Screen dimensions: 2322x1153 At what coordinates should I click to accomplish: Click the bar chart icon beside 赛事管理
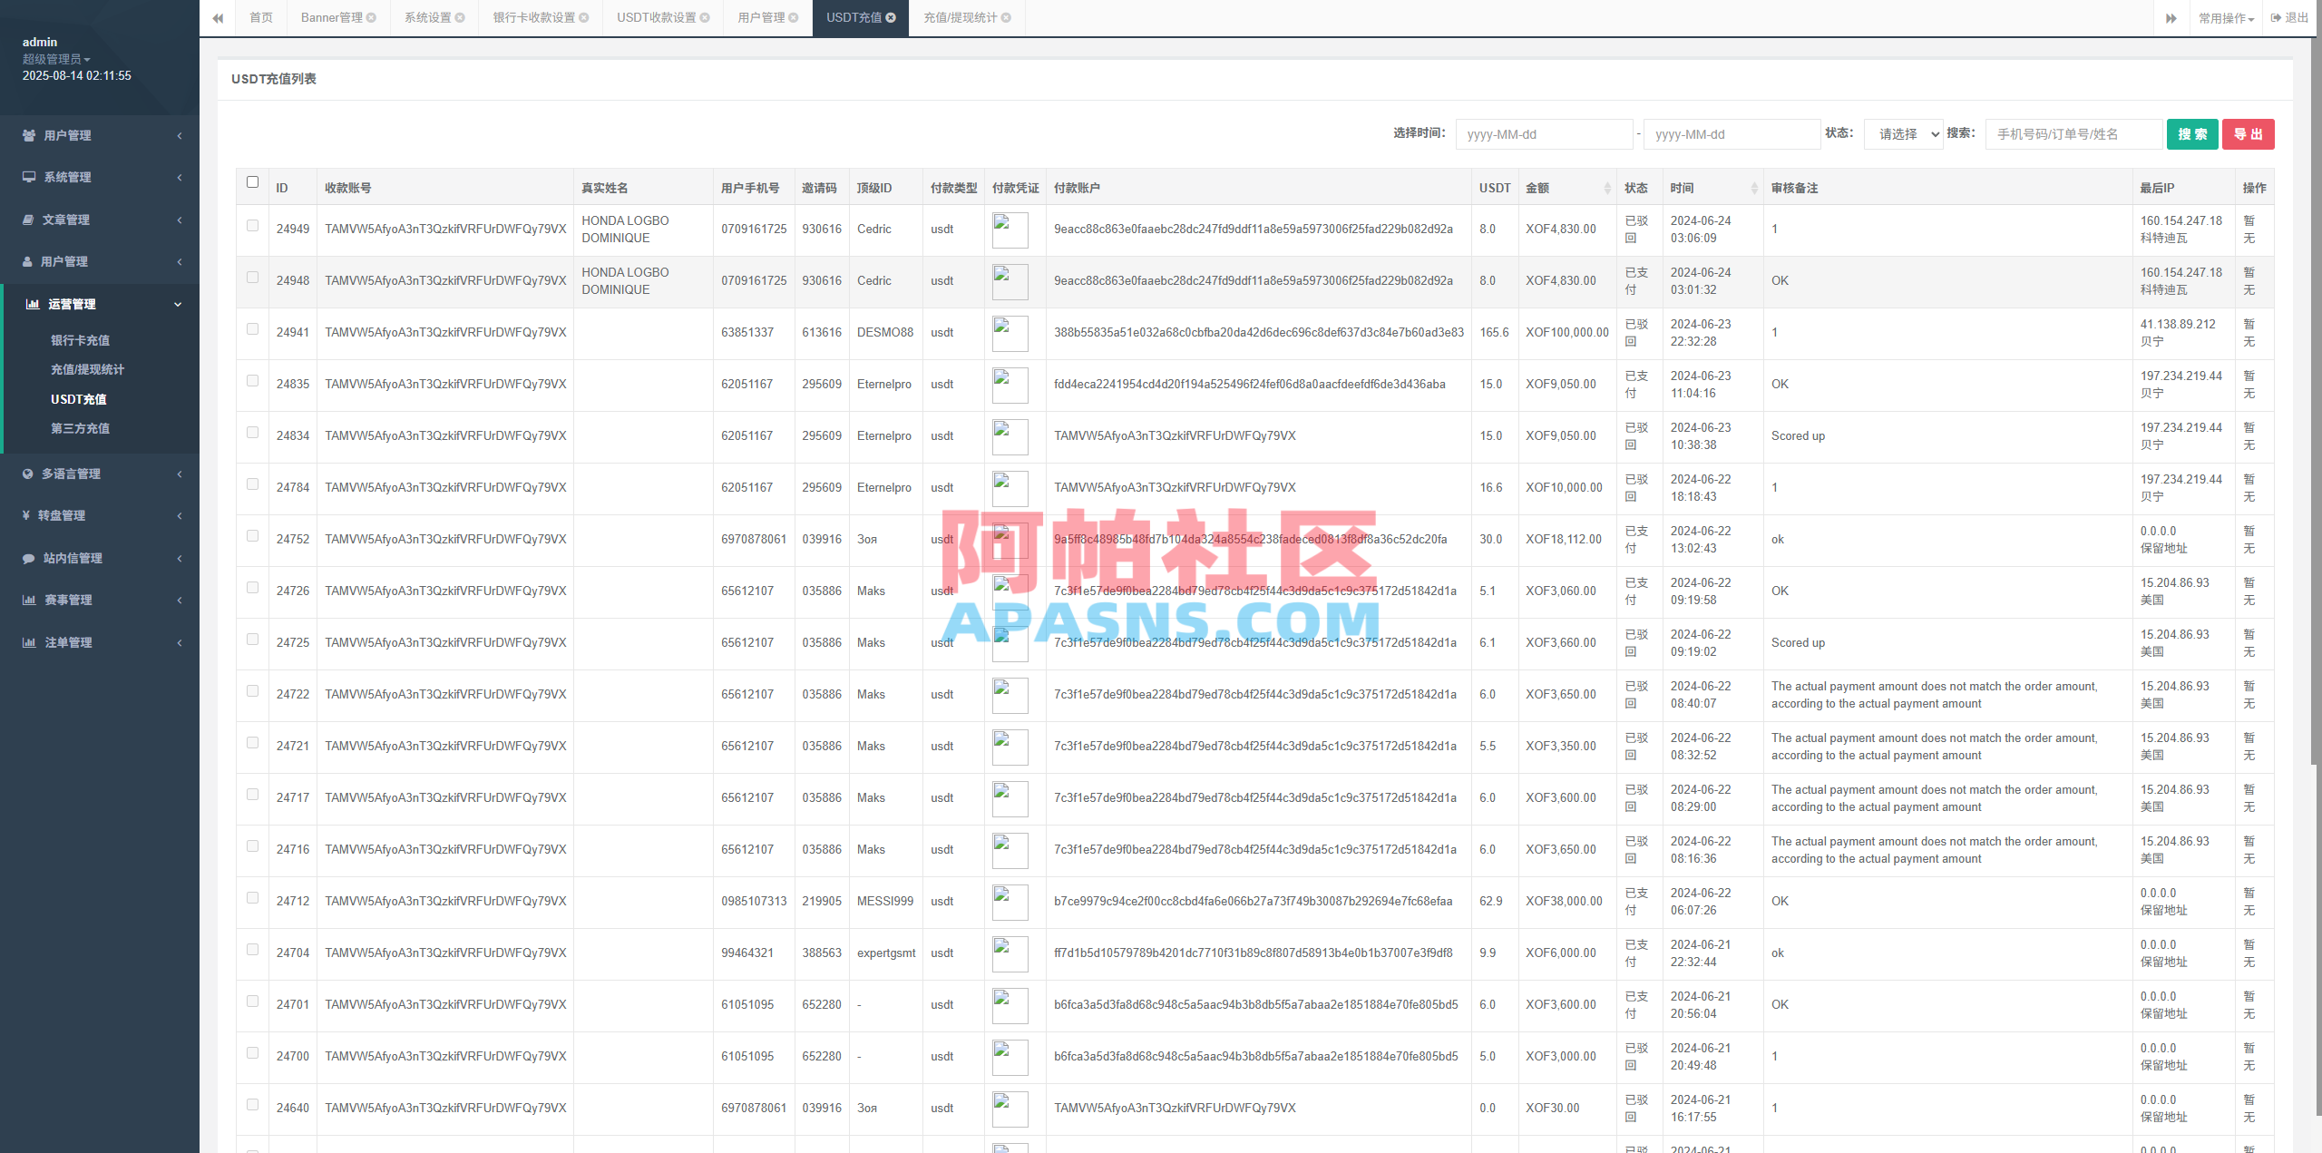point(30,599)
